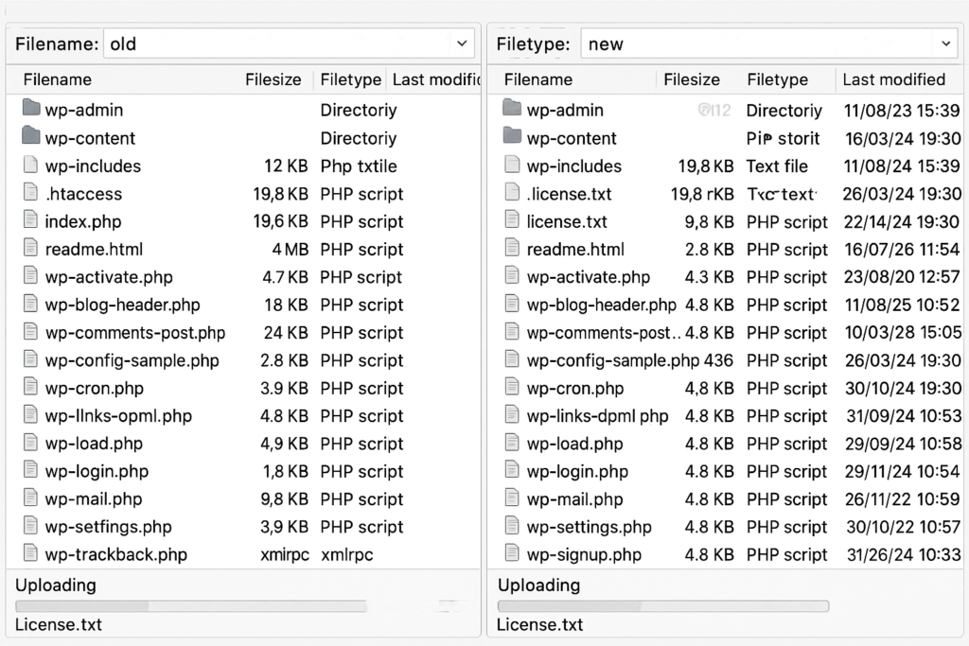
Task: Click the date 16/07/26 11:54
Action: tap(902, 250)
